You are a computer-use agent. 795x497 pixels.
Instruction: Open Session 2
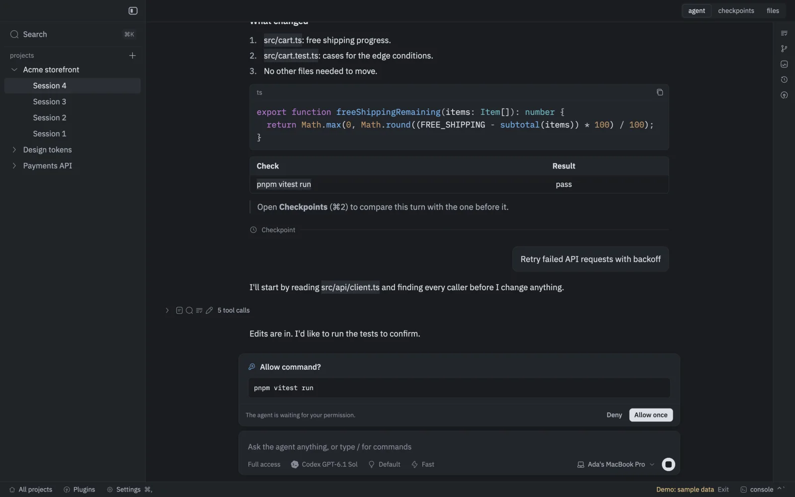[x=73, y=117]
